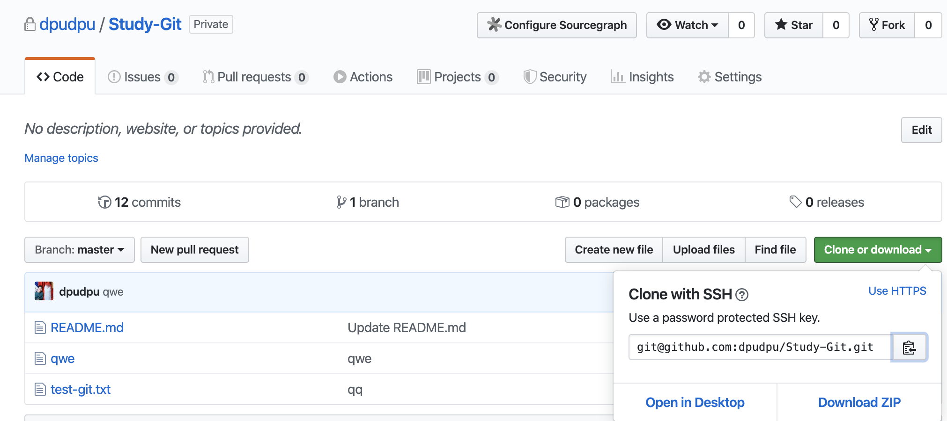Click Upload files
947x421 pixels.
coord(703,250)
